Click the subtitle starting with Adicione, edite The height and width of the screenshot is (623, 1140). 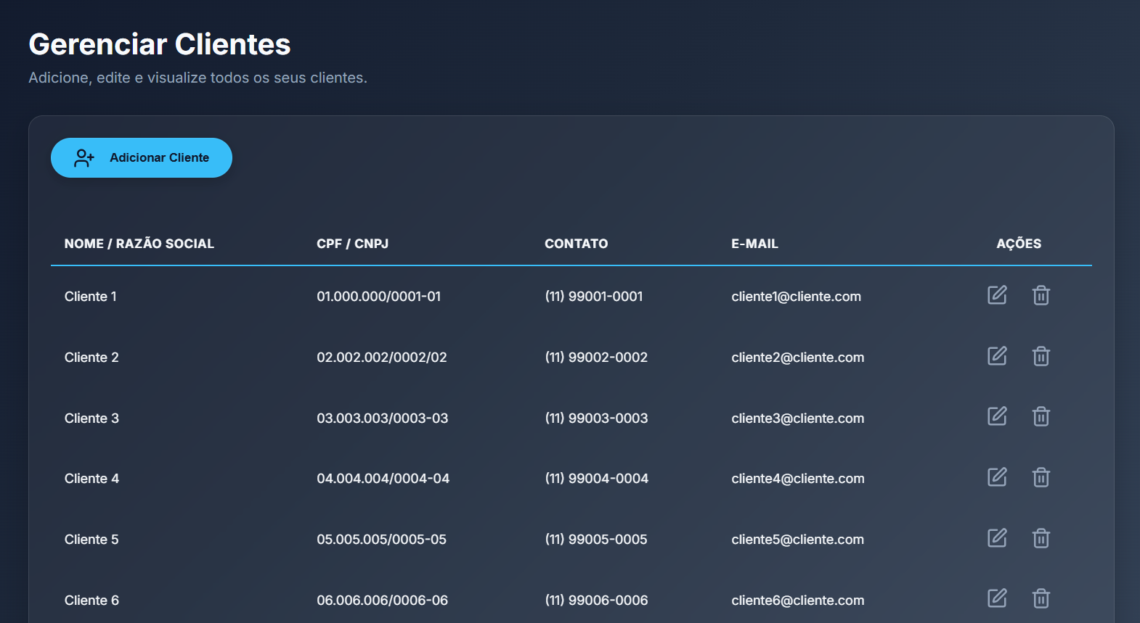point(198,78)
